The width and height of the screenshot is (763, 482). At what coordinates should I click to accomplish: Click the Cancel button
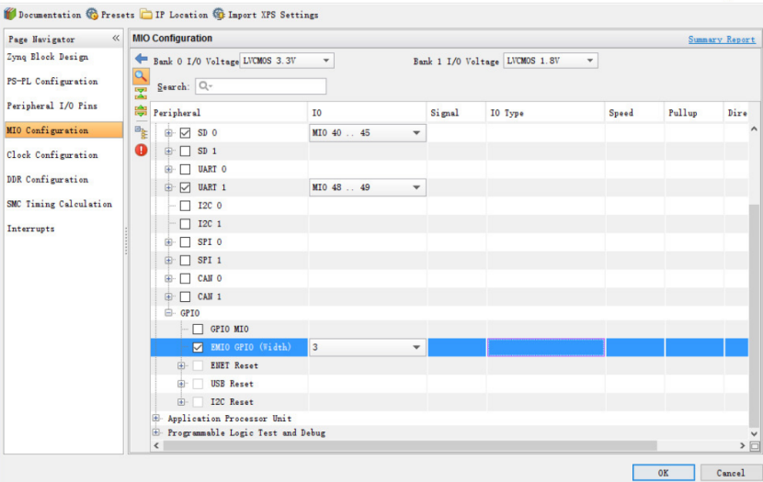(x=731, y=473)
